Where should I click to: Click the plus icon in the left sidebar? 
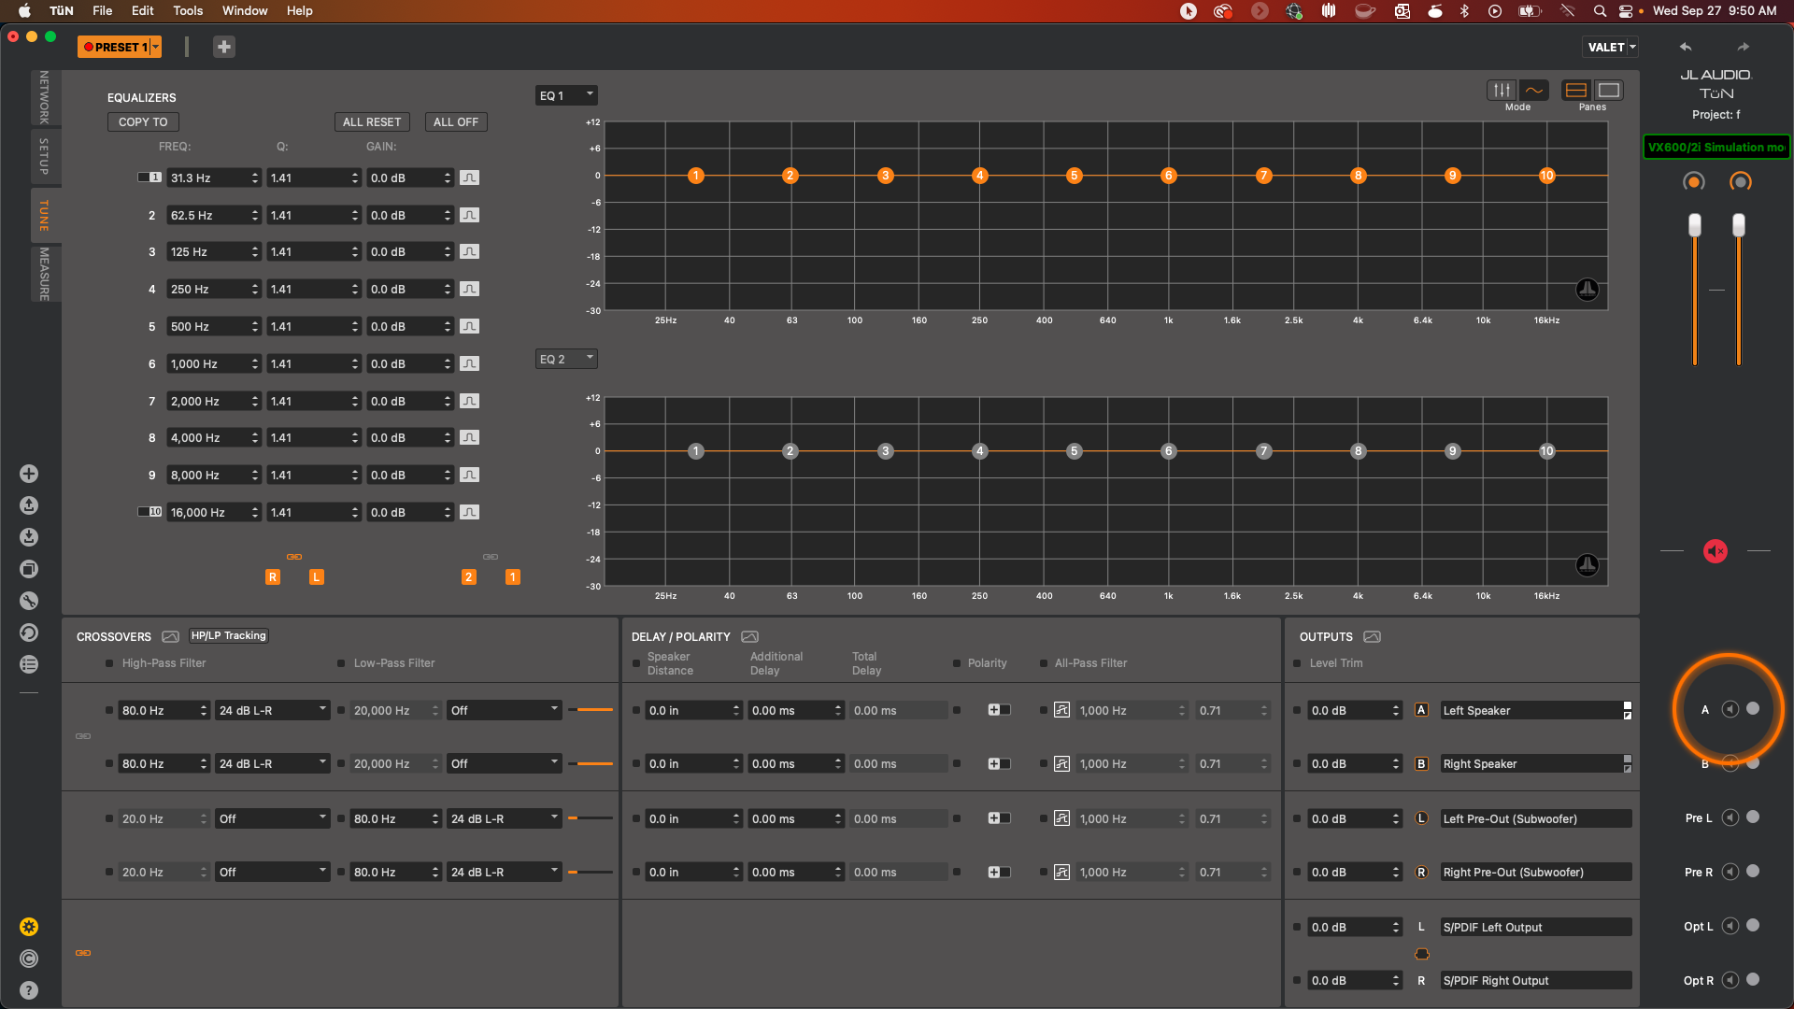29,474
